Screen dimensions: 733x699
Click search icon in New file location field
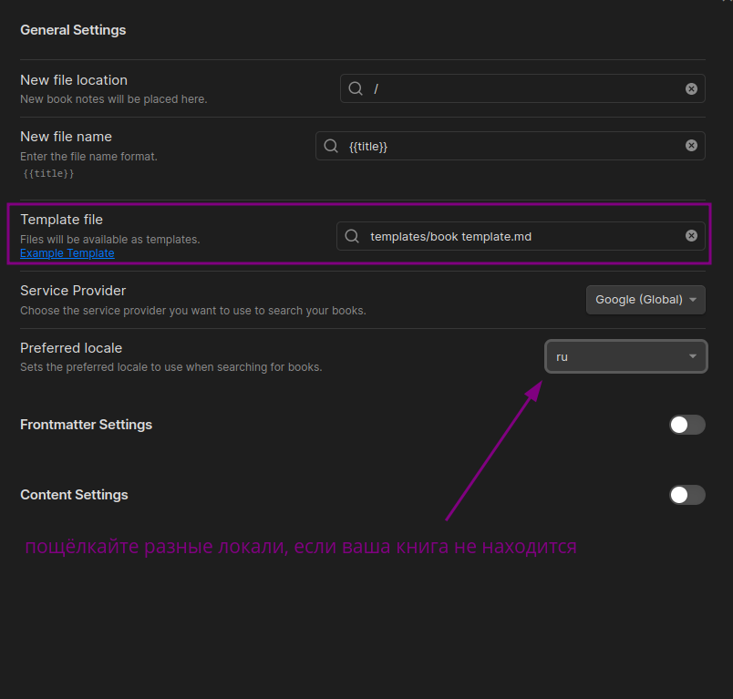pyautogui.click(x=356, y=88)
